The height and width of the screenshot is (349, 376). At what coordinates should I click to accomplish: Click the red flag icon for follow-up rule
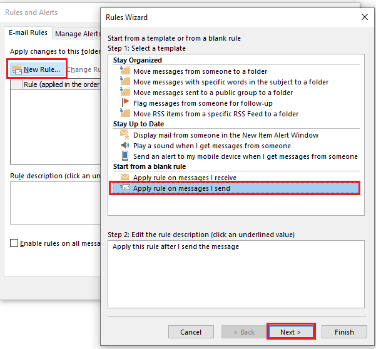[125, 103]
